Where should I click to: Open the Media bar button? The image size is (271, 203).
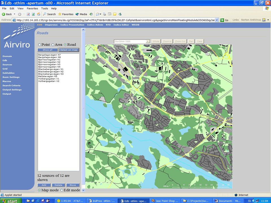point(81,14)
